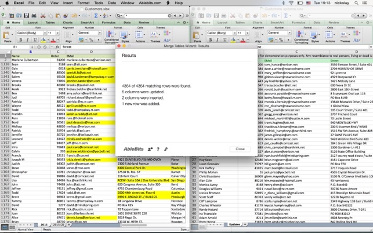The width and height of the screenshot is (373, 233).
Task: Select the Updates sheet tab
Action: 234,223
